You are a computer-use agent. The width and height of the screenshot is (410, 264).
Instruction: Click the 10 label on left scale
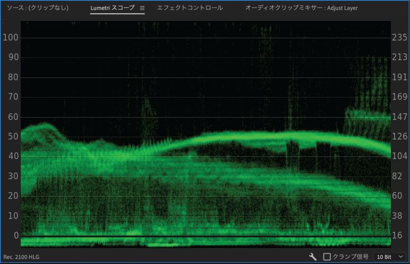tap(13, 216)
